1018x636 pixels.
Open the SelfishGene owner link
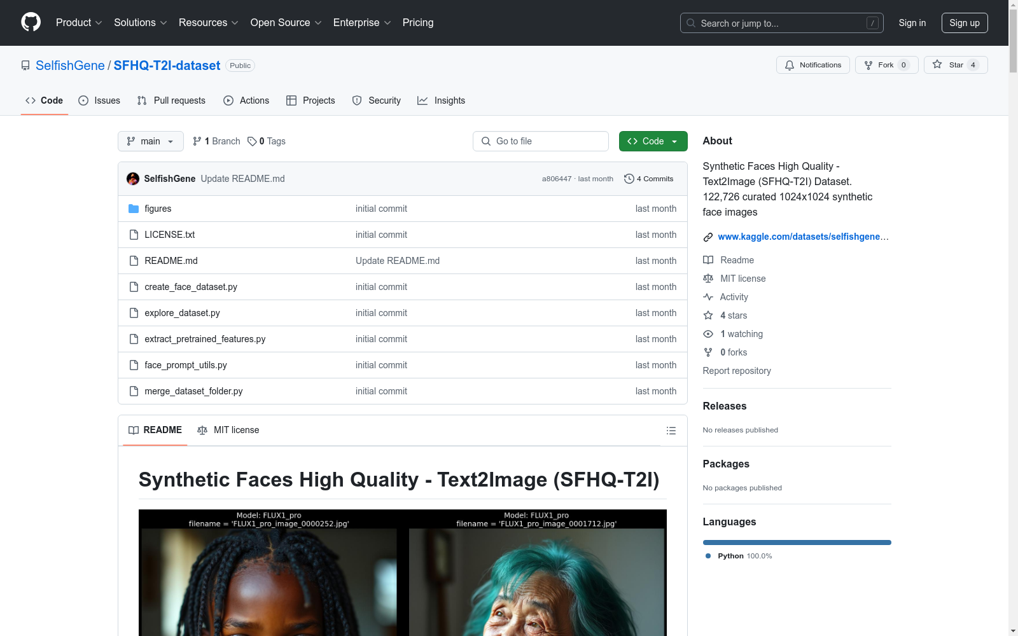pos(70,66)
